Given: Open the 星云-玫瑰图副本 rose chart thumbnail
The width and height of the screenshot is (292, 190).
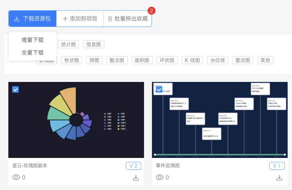Looking at the screenshot, I should pyautogui.click(x=76, y=120).
